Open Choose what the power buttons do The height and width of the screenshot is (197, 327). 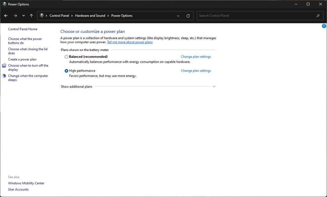coord(25,41)
